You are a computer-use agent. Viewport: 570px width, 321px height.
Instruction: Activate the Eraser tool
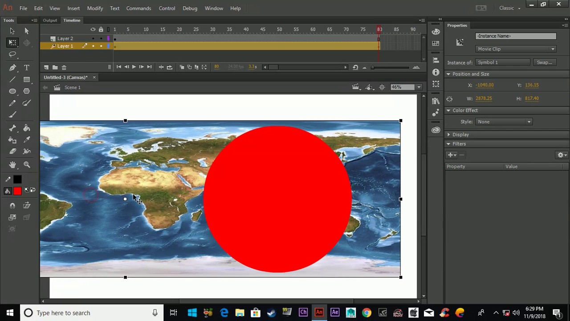[x=12, y=152]
